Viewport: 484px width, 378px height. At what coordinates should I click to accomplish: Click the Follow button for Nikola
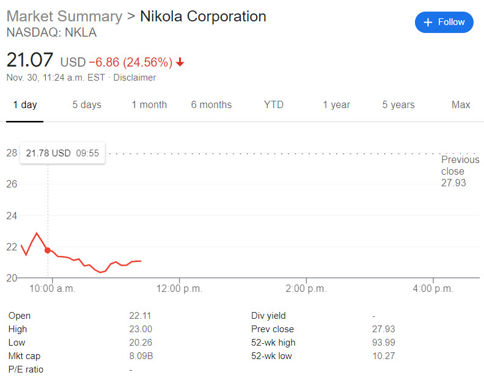click(x=444, y=22)
